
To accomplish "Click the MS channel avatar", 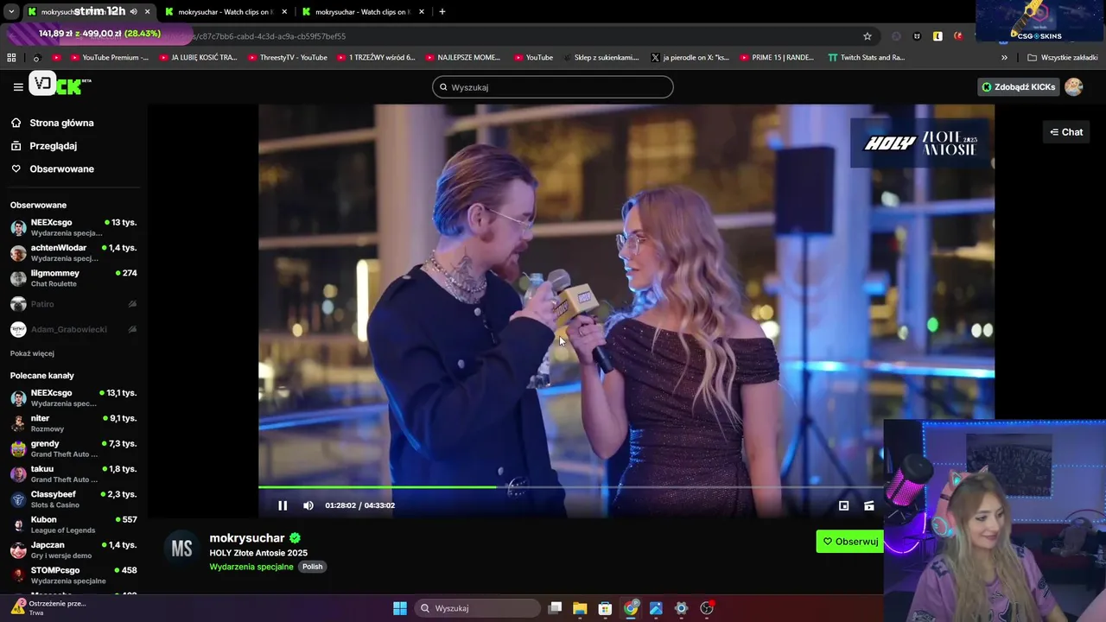I will 181,549.
